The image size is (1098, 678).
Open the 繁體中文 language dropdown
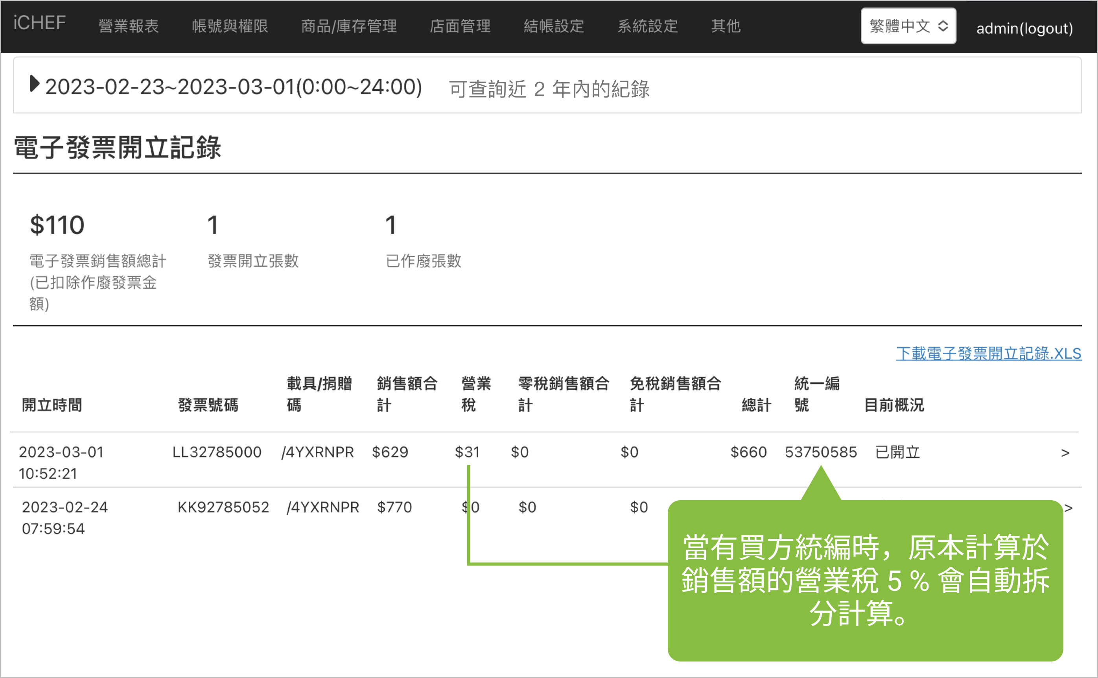click(x=908, y=26)
